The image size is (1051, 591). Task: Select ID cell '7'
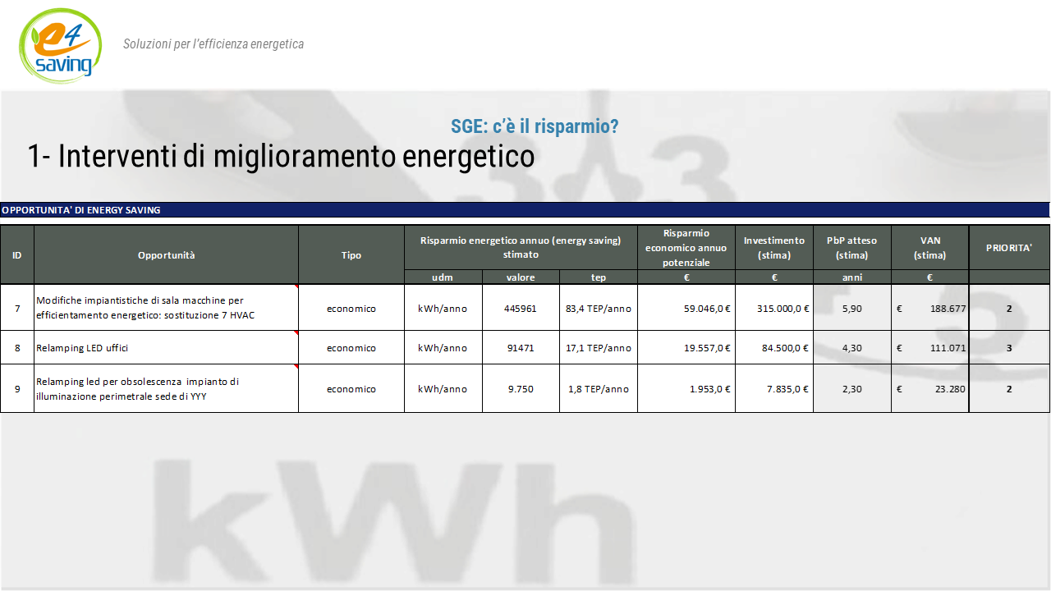(x=17, y=309)
